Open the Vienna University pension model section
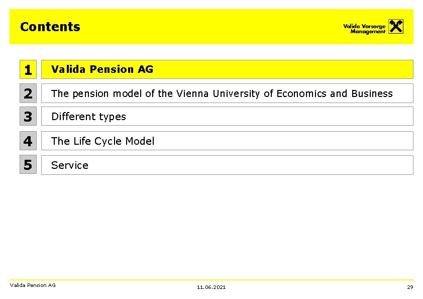The height and width of the screenshot is (299, 423). [x=227, y=93]
